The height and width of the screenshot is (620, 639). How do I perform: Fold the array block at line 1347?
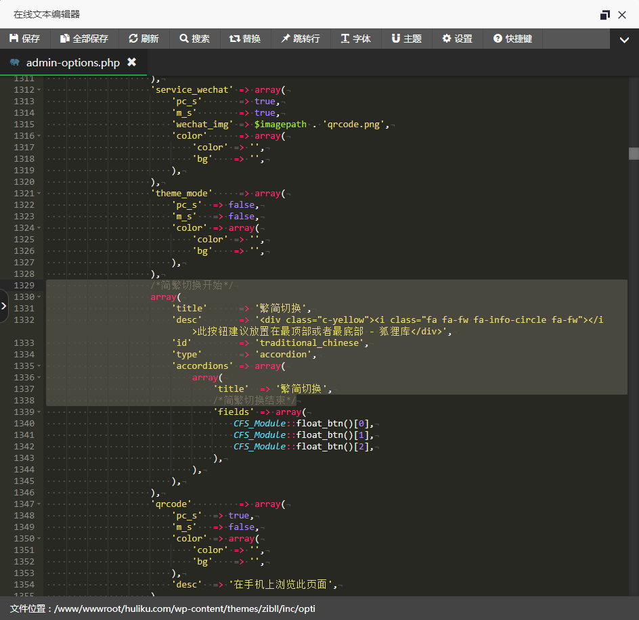pos(39,504)
